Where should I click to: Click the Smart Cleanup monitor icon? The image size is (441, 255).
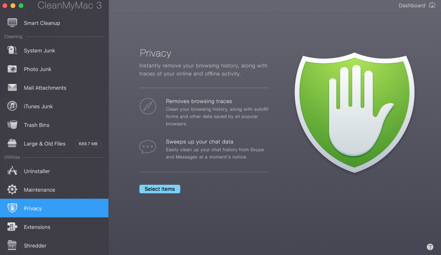pos(12,23)
